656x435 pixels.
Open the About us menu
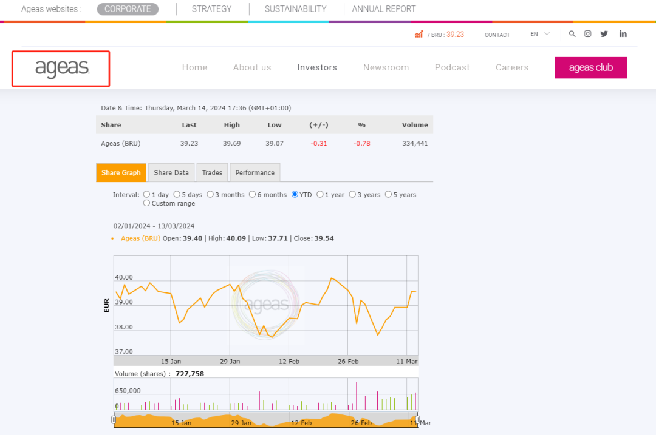(x=252, y=67)
